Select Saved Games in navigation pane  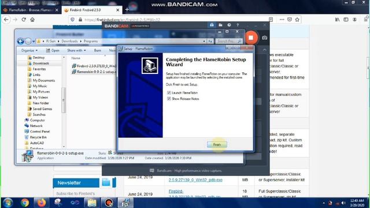[x=42, y=109]
